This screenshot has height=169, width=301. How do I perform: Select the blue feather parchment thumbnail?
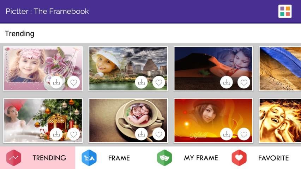[280, 69]
